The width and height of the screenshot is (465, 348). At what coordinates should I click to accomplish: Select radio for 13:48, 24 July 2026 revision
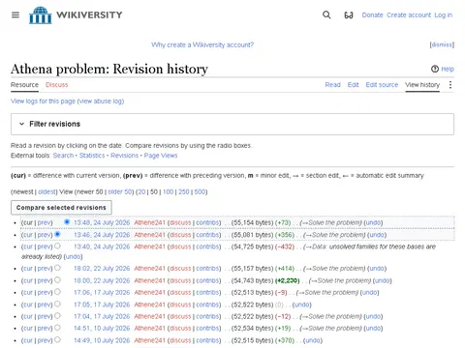click(x=67, y=221)
